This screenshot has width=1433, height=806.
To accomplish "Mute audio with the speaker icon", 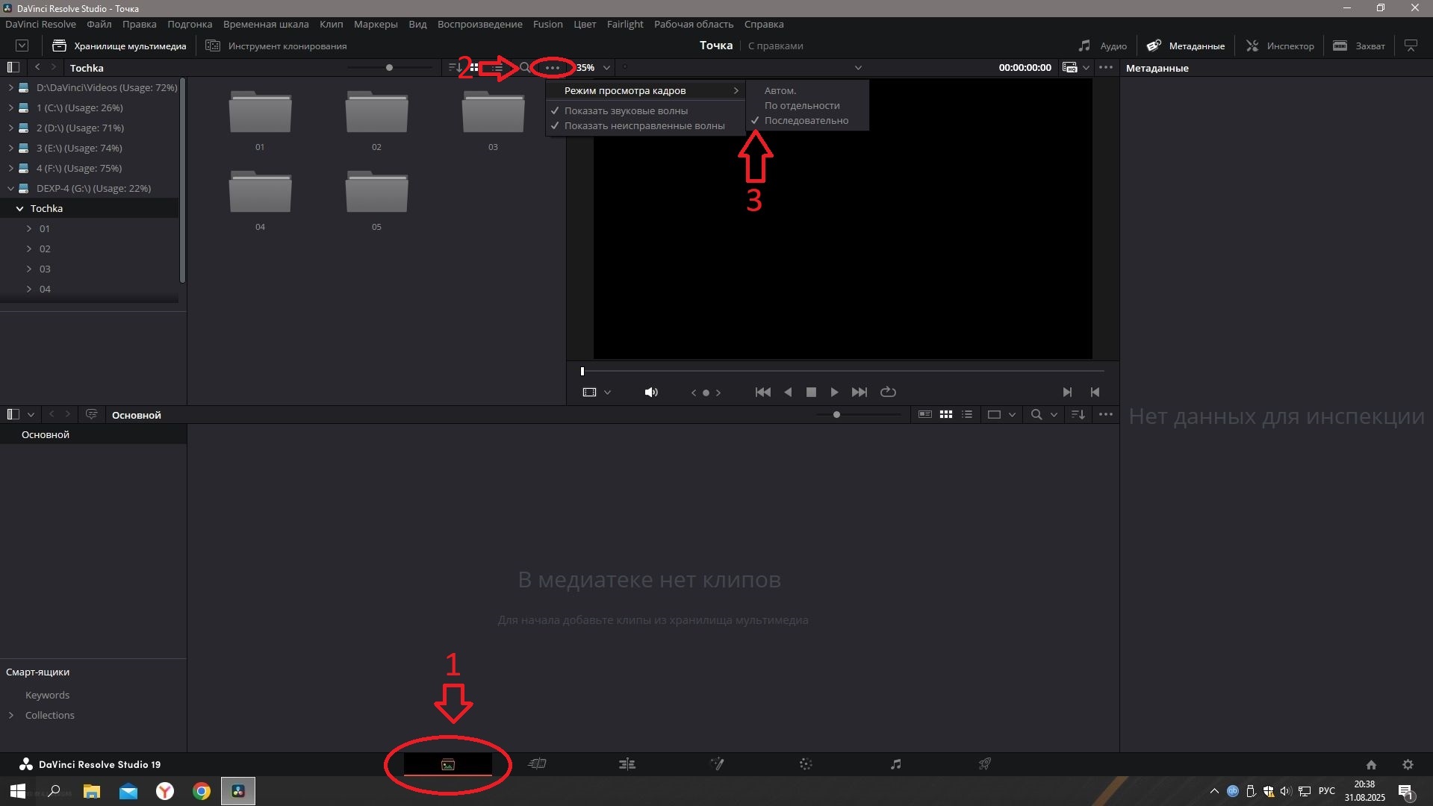I will click(651, 393).
